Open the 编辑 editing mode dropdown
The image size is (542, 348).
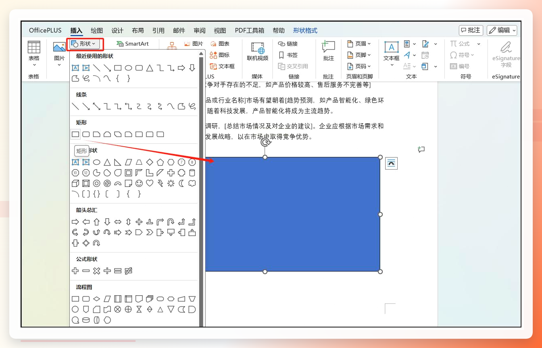(x=502, y=30)
